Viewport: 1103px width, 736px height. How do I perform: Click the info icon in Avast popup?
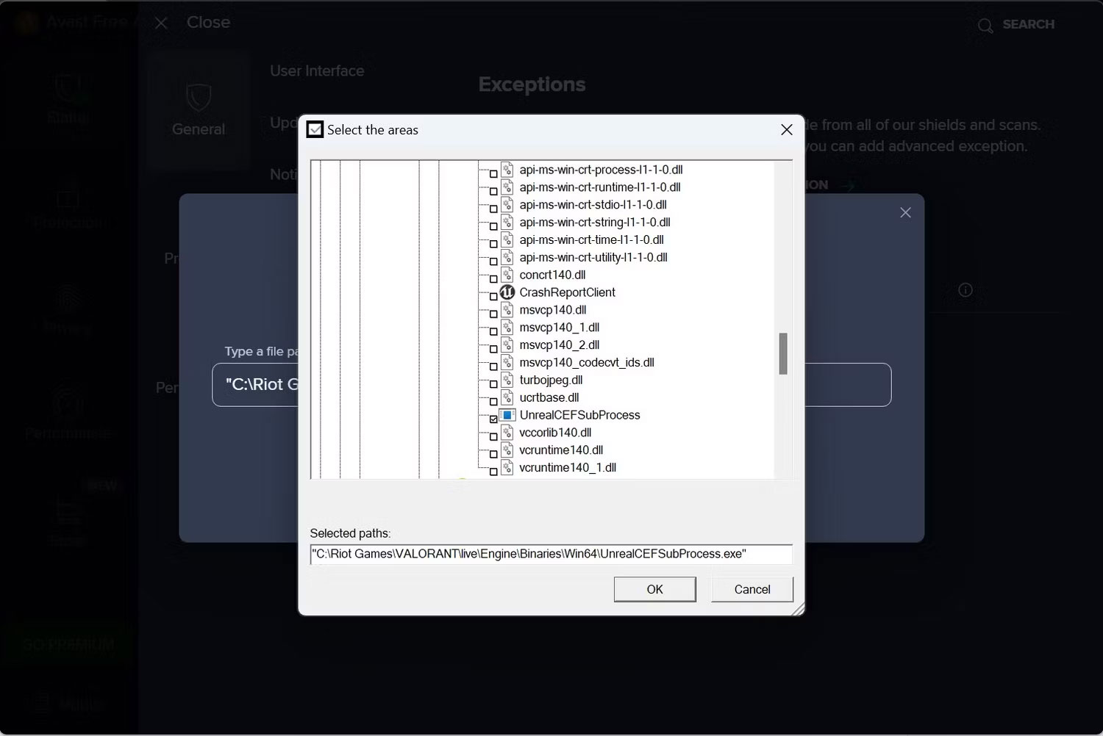(965, 290)
